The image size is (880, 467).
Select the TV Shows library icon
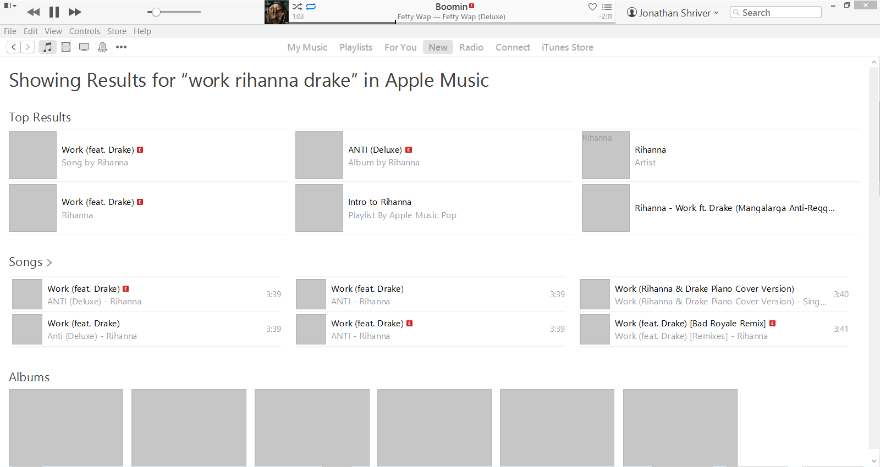tap(84, 47)
